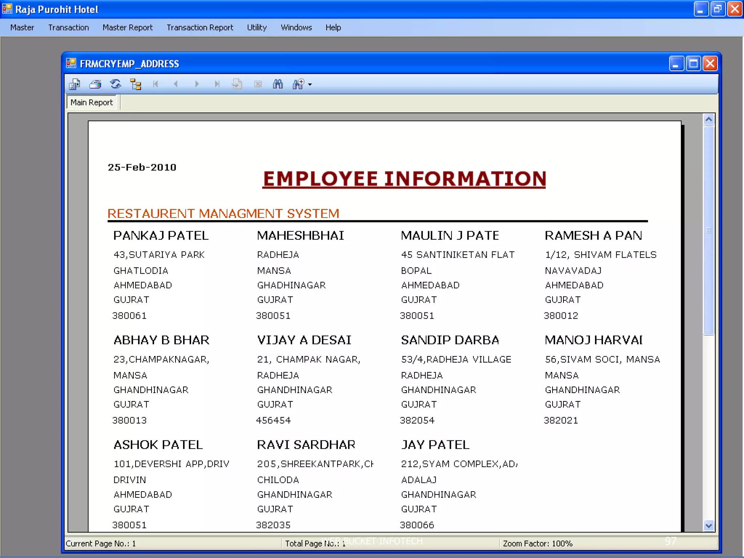Screen dimensions: 744x558
Task: Go to last page arrow icon
Action: click(x=217, y=84)
